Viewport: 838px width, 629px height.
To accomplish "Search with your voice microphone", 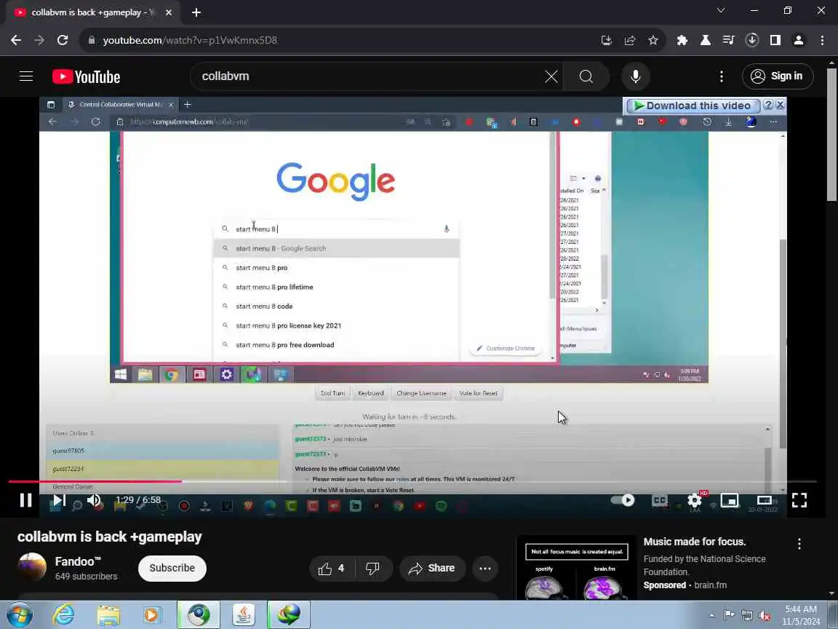I will click(636, 76).
